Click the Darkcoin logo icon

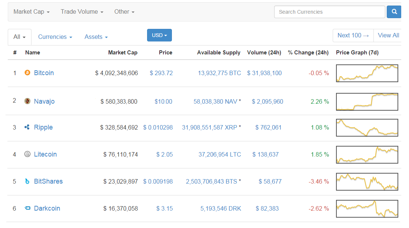point(27,208)
